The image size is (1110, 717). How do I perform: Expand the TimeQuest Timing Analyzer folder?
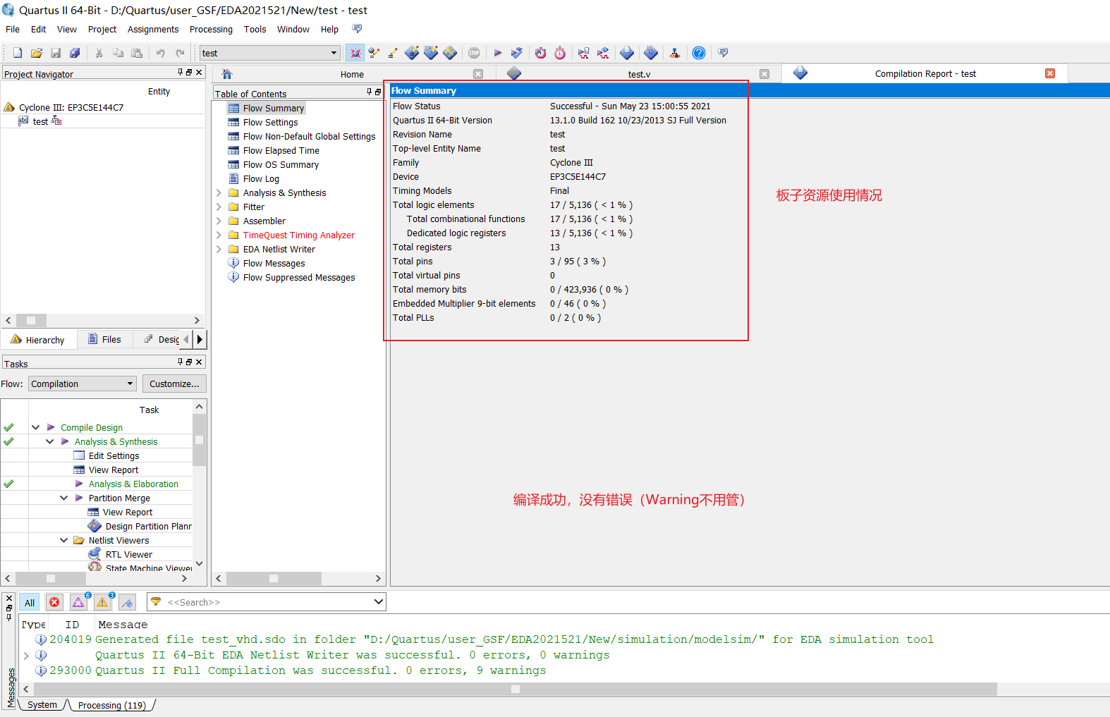[219, 235]
